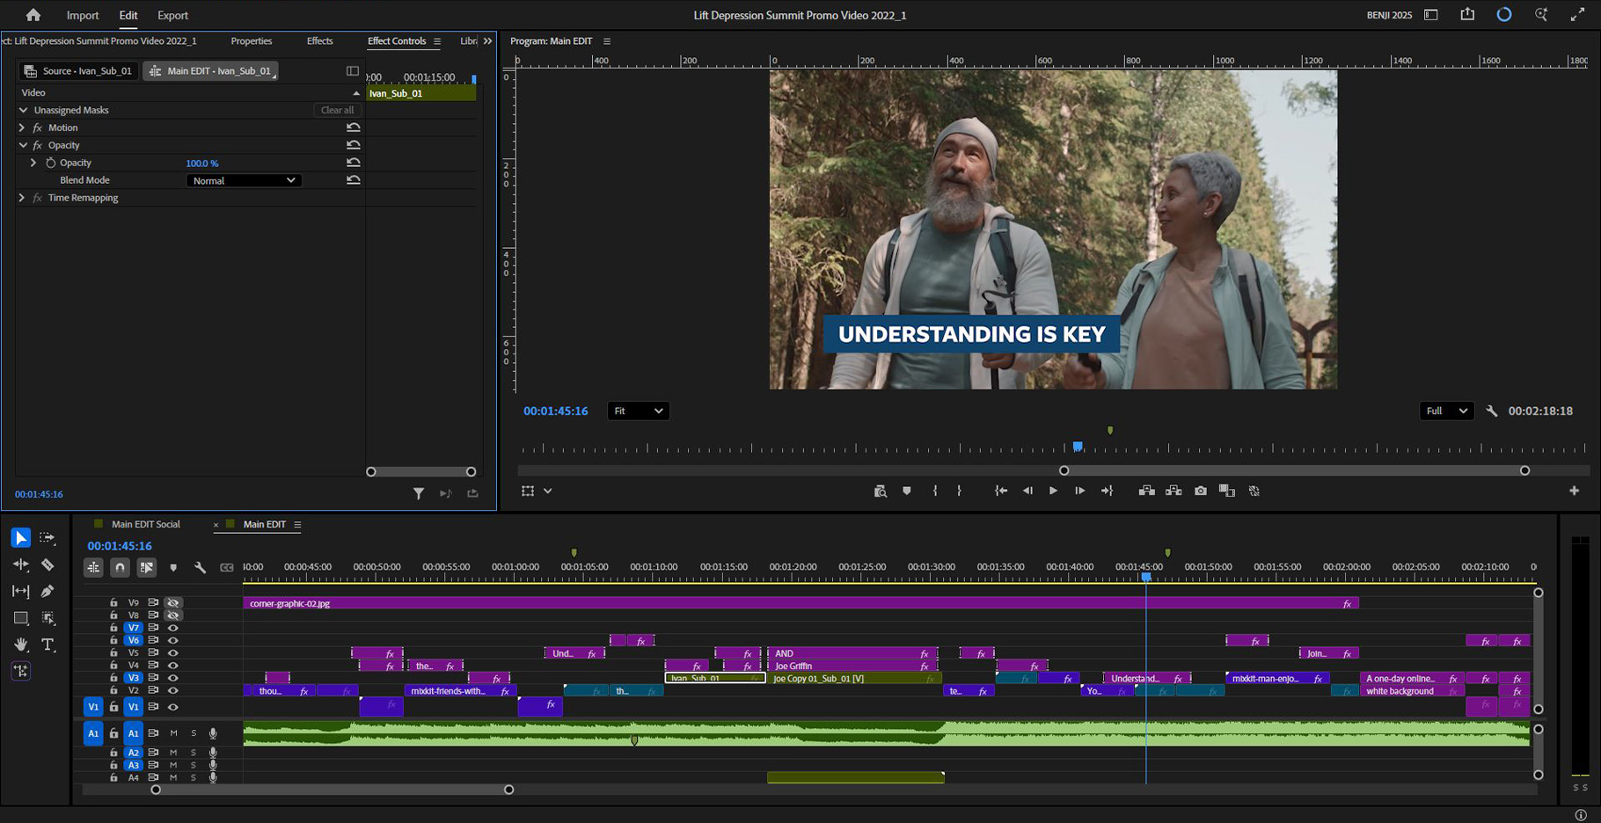Select the Razor tool in the timeline toolbox
The width and height of the screenshot is (1601, 823).
[x=48, y=564]
